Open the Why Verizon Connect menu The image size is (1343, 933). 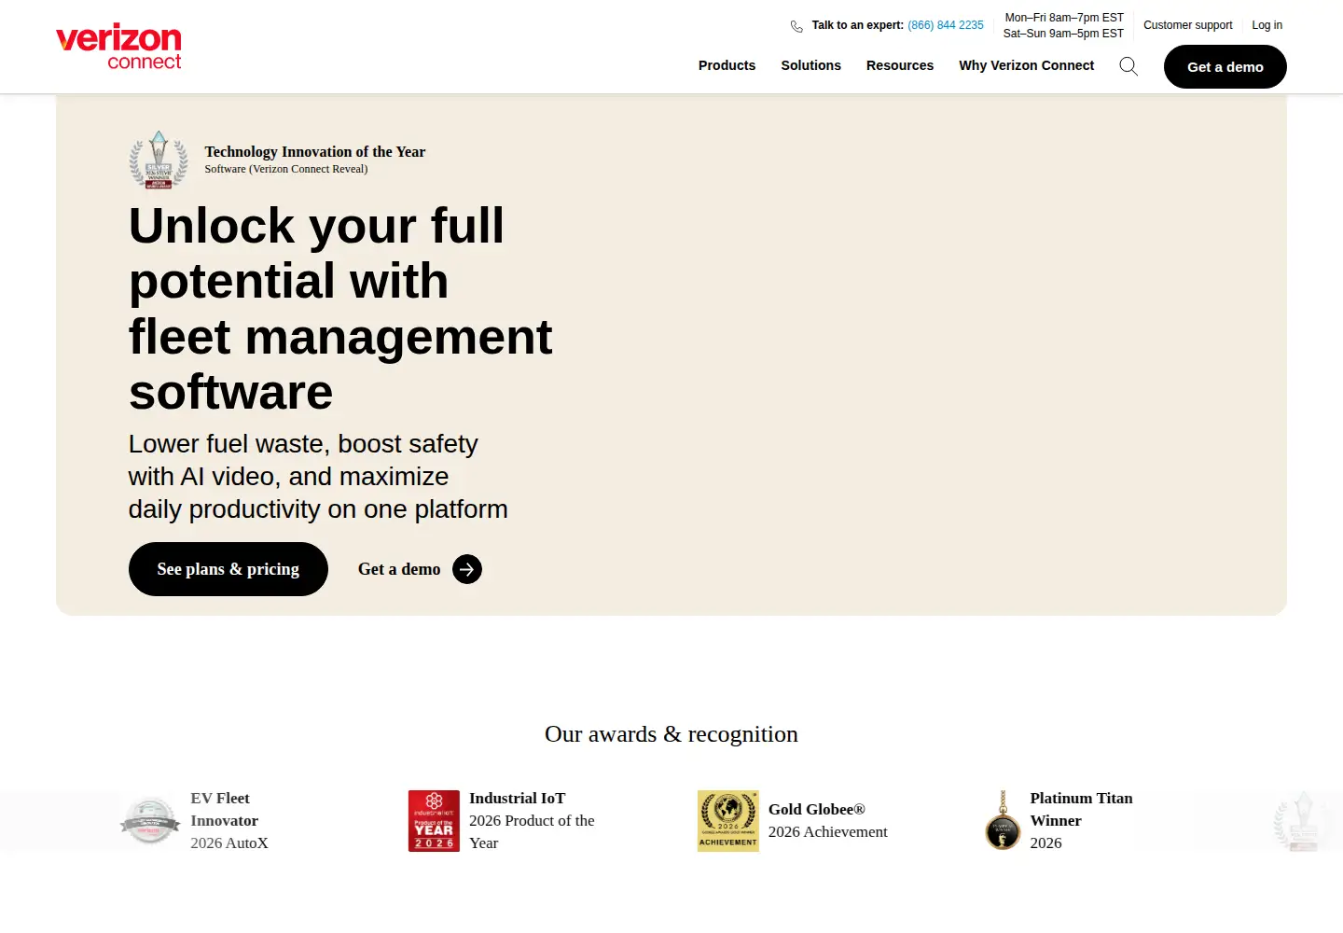point(1027,65)
